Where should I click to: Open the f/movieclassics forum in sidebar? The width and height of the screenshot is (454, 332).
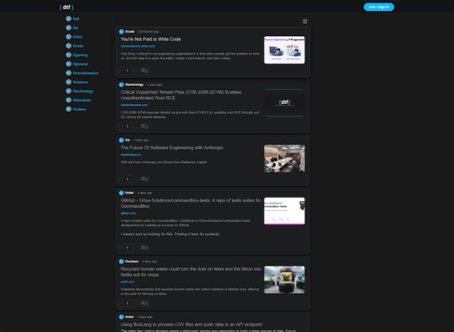[x=86, y=73]
